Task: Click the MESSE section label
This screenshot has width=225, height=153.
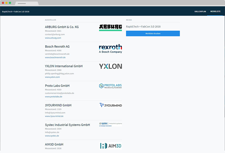Action: 129,20
